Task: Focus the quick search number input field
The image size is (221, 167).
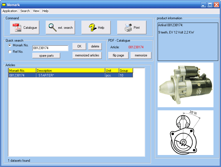Action: click(50, 48)
